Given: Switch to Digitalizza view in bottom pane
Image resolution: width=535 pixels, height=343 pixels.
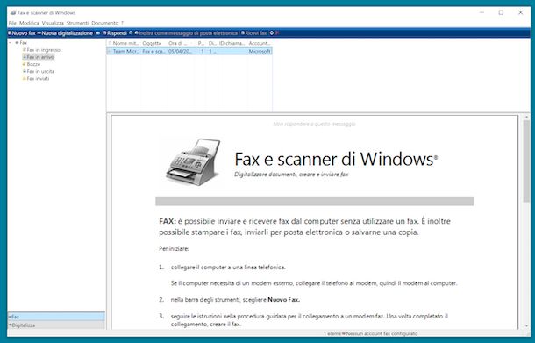Looking at the screenshot, I should click(x=56, y=325).
